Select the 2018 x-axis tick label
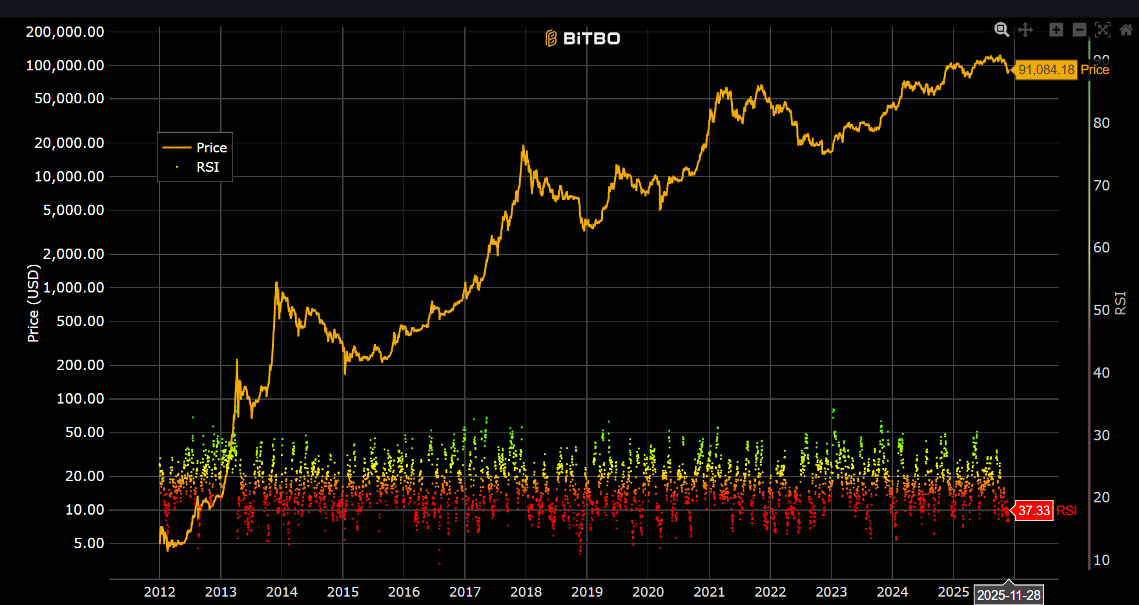The width and height of the screenshot is (1139, 605). point(526,592)
